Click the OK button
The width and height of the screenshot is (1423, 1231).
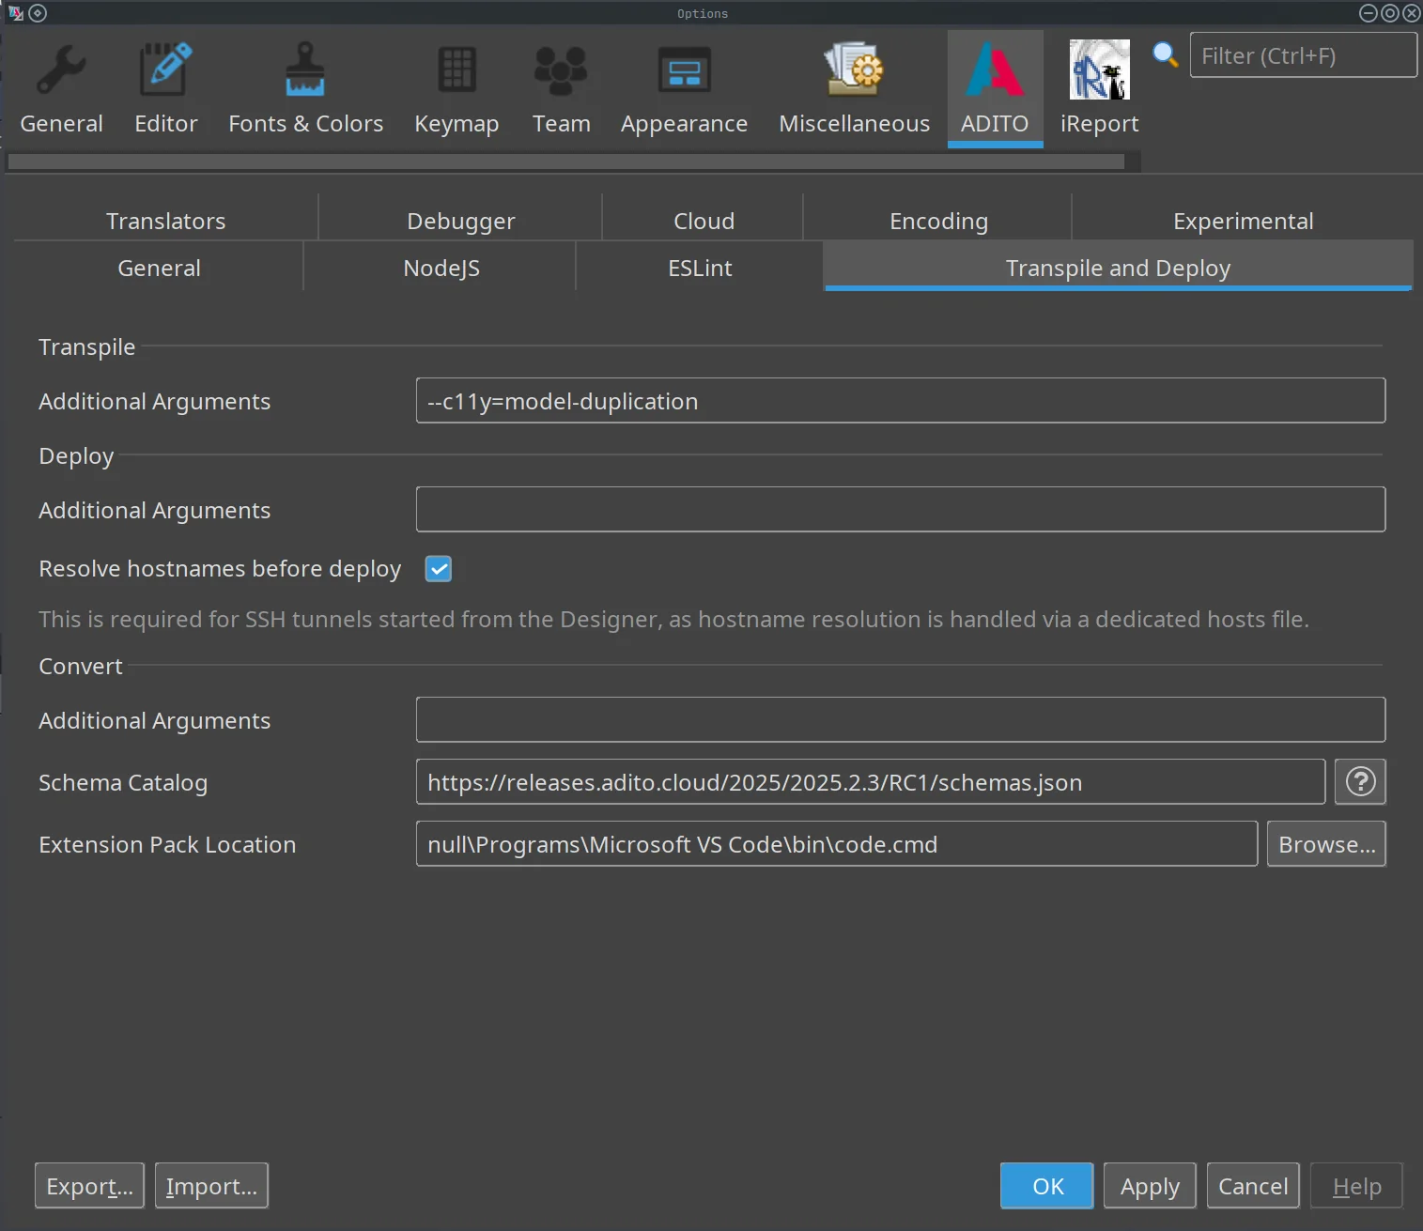coord(1046,1186)
